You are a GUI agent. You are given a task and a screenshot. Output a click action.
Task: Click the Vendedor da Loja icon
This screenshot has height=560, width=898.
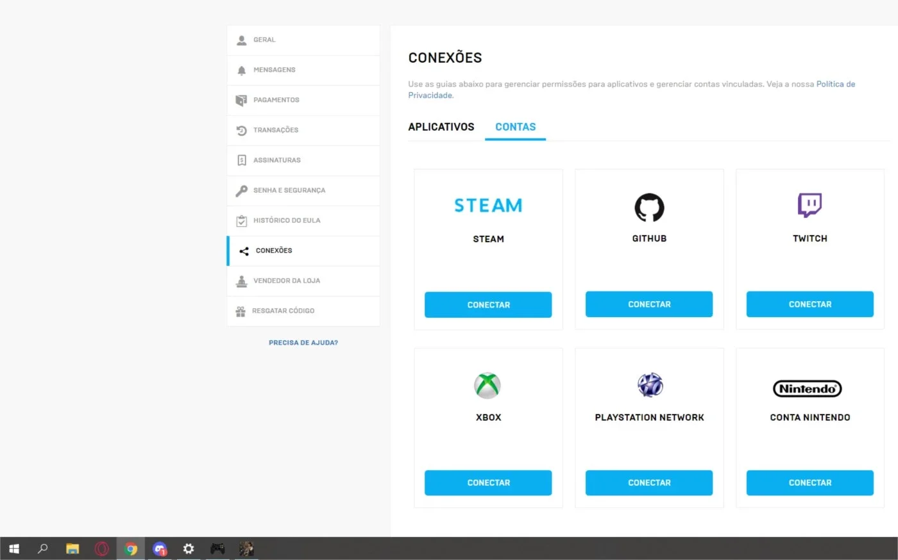(x=241, y=281)
